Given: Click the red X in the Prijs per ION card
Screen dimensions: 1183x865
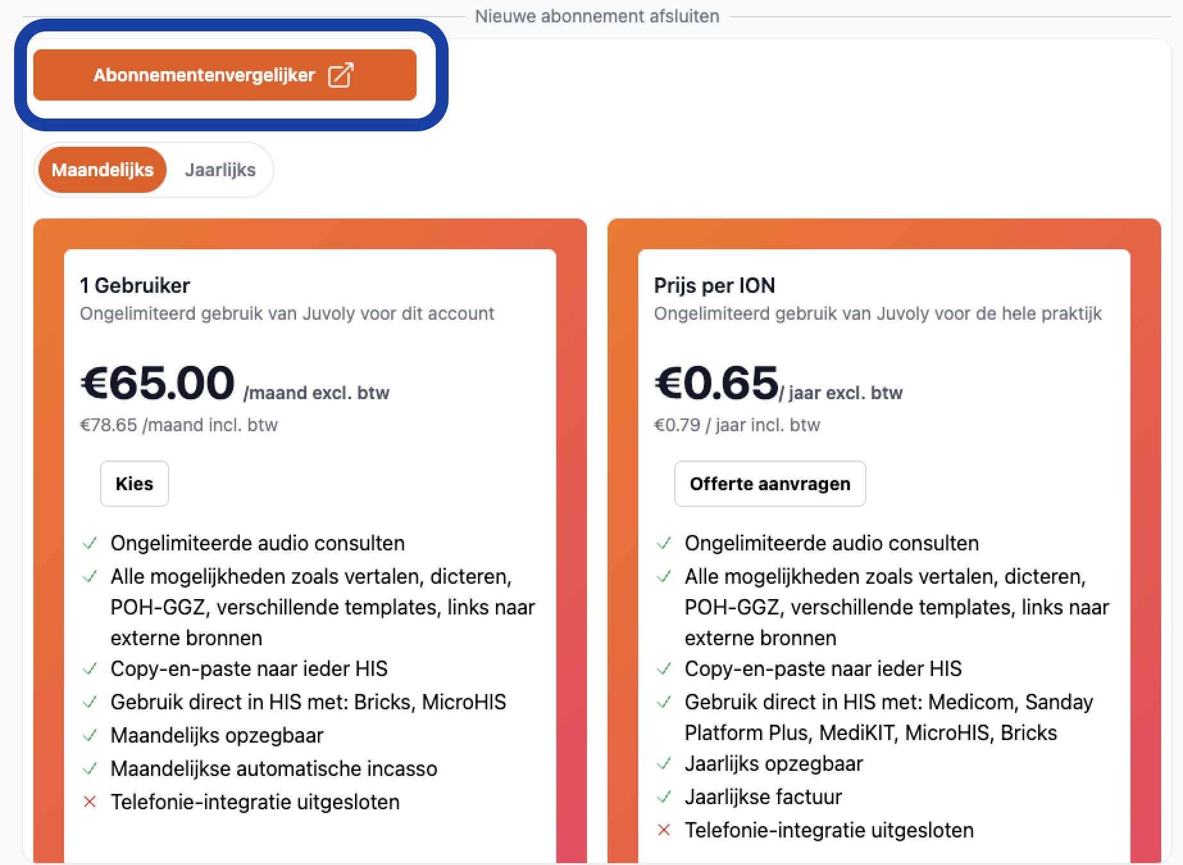Looking at the screenshot, I should (664, 830).
